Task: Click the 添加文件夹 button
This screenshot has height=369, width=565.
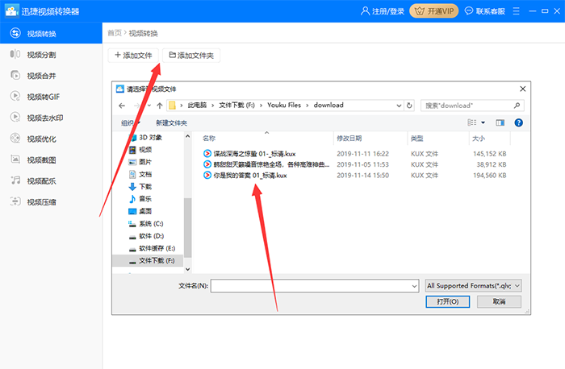Action: point(191,55)
